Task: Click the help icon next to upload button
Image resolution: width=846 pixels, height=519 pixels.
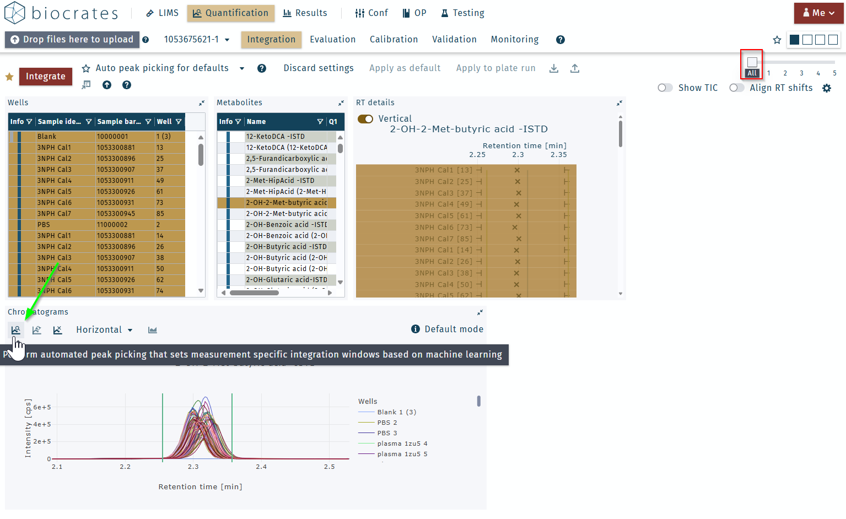Action: tap(146, 40)
